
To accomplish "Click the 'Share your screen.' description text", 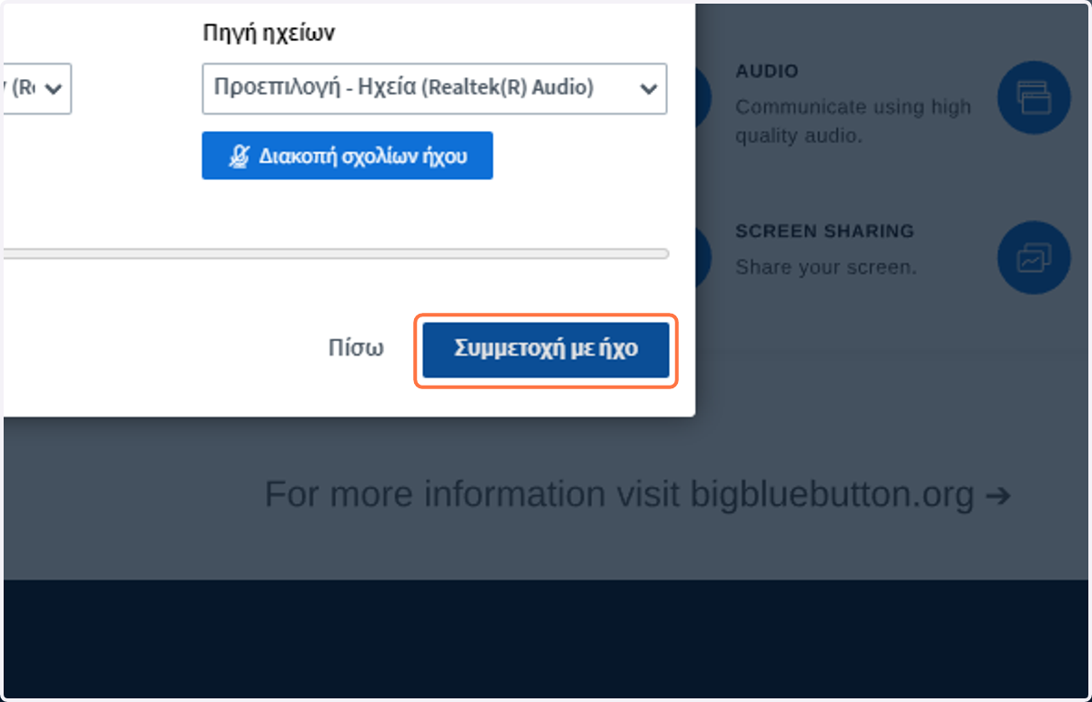I will pyautogui.click(x=825, y=267).
